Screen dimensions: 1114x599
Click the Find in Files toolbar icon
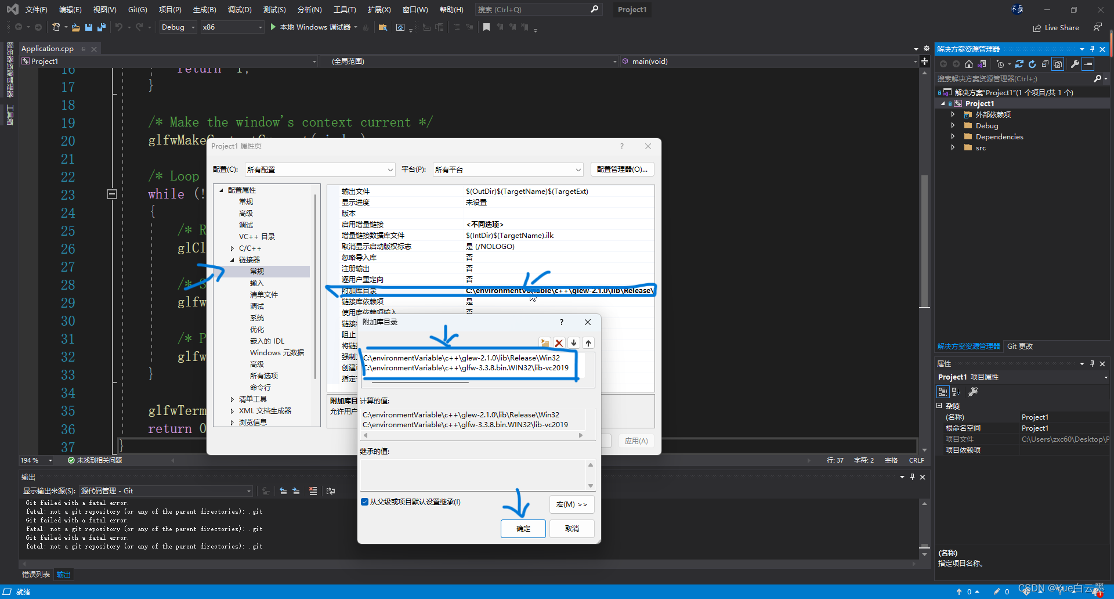[x=382, y=27]
